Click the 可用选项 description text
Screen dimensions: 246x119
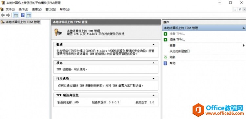point(101,86)
